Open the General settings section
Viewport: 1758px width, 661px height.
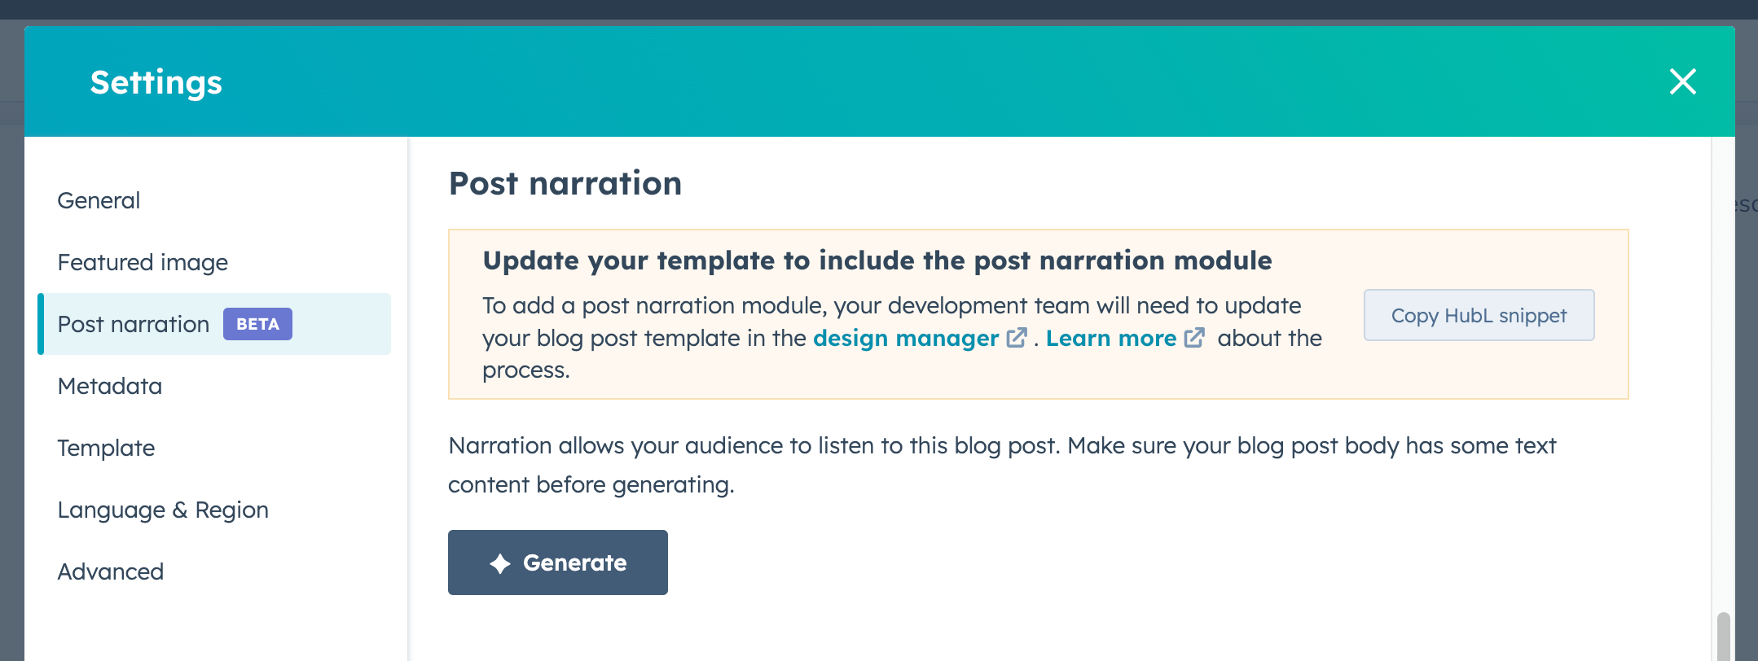point(98,200)
